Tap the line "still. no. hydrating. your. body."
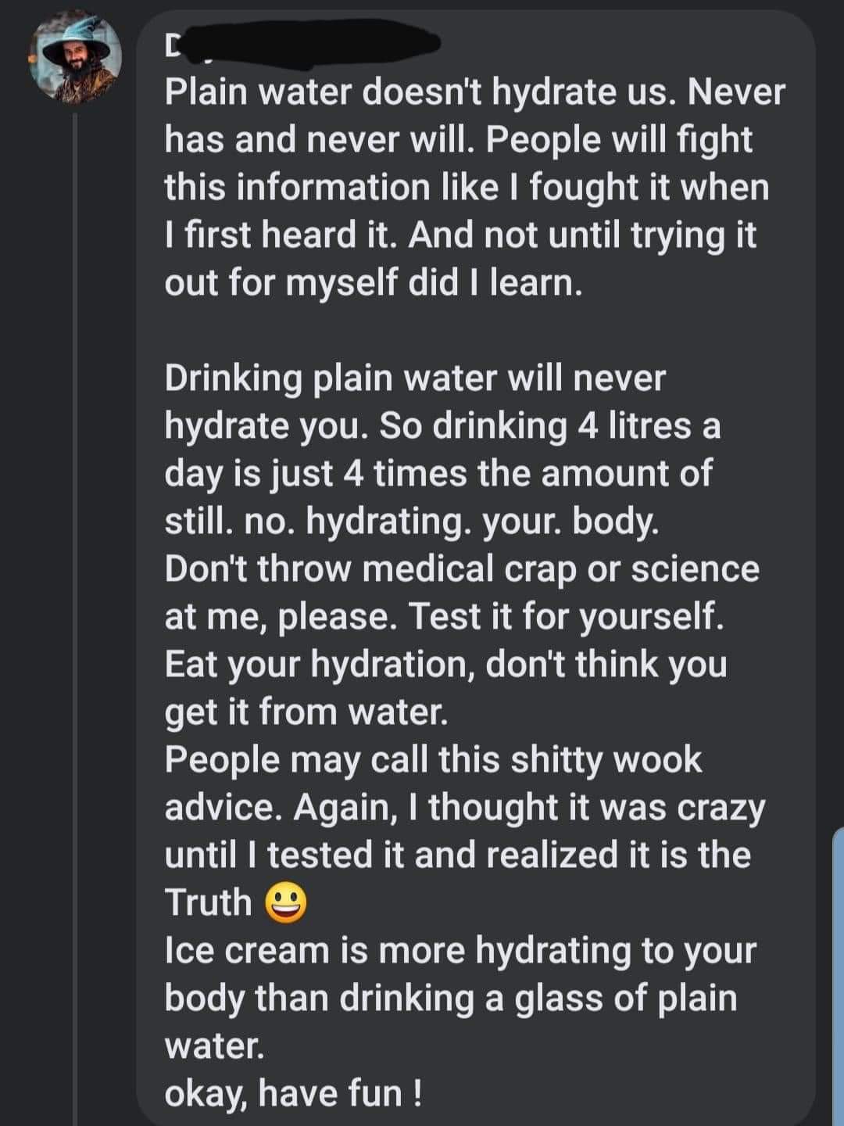Viewport: 844px width, 1126px height. (x=412, y=522)
